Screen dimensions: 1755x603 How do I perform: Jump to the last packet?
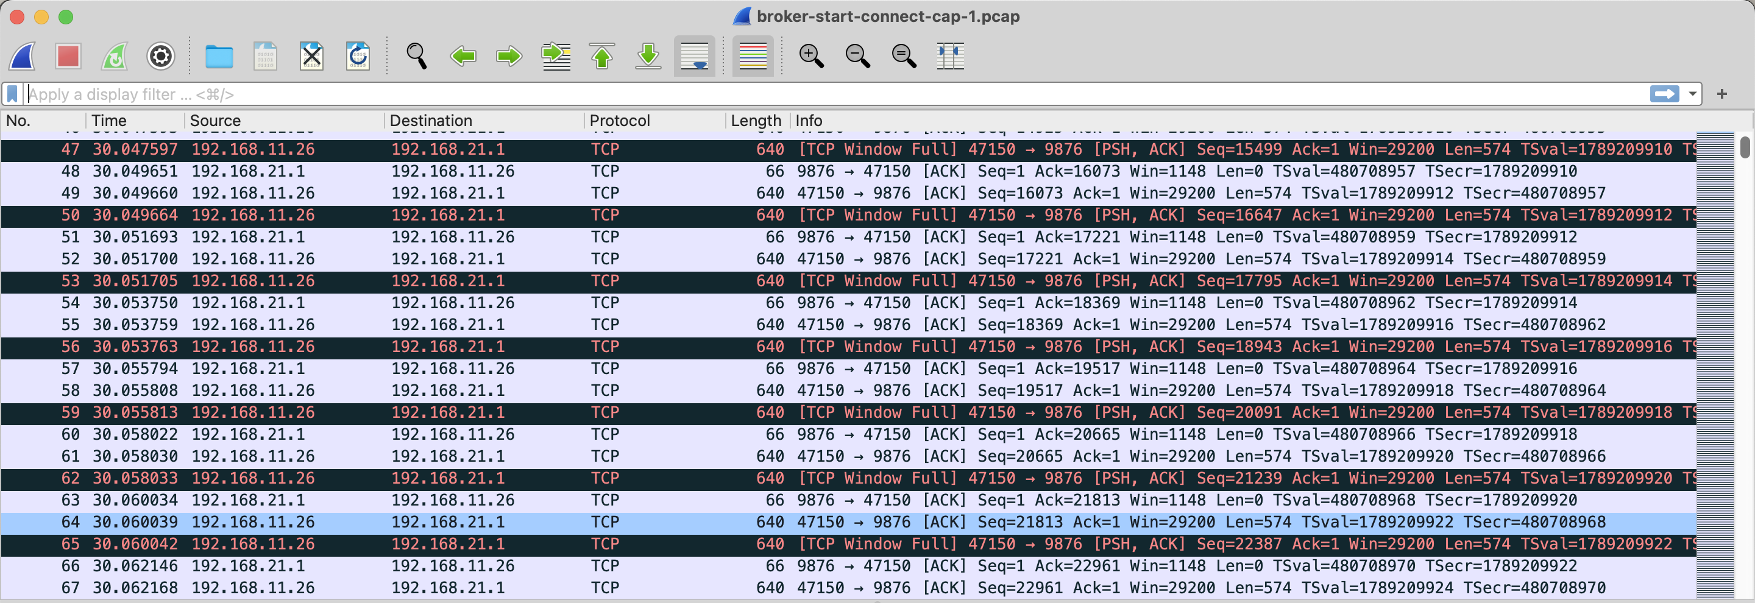click(x=648, y=57)
